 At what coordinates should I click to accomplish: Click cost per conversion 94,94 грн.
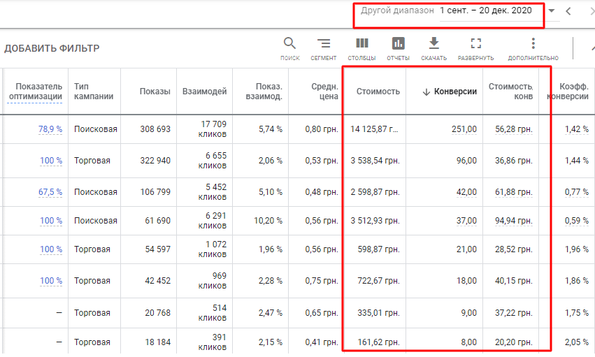click(x=513, y=221)
